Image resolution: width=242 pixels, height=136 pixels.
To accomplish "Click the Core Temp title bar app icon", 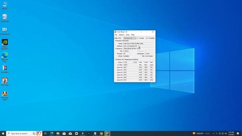I will 115,32.
